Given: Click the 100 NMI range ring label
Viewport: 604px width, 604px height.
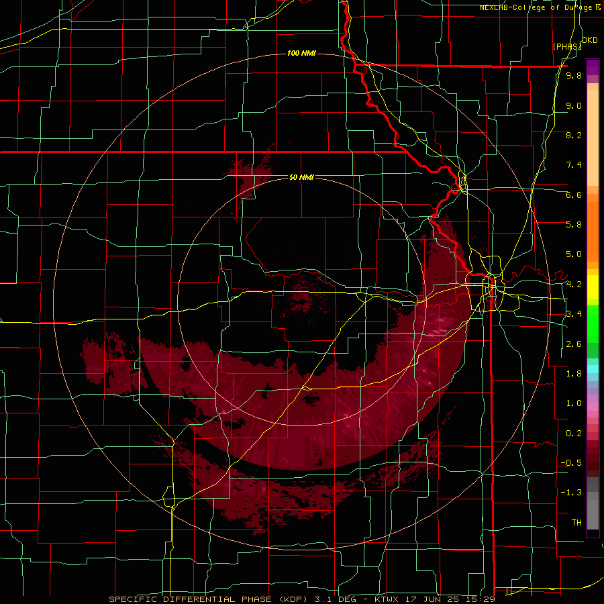Looking at the screenshot, I should (x=301, y=53).
